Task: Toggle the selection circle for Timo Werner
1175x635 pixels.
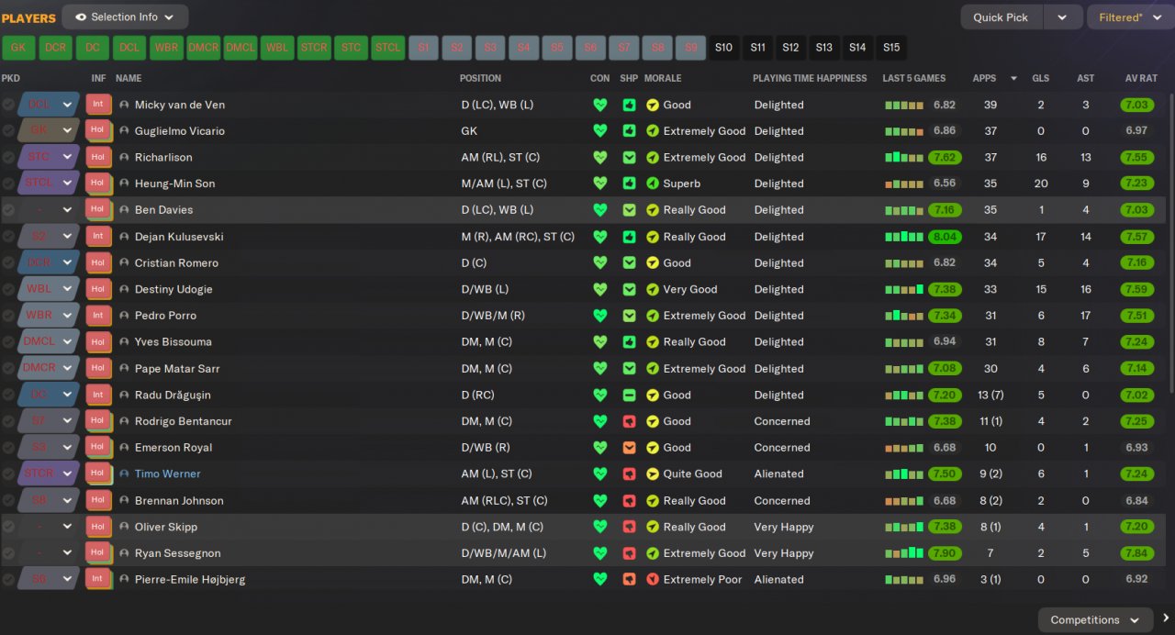Action: click(8, 474)
